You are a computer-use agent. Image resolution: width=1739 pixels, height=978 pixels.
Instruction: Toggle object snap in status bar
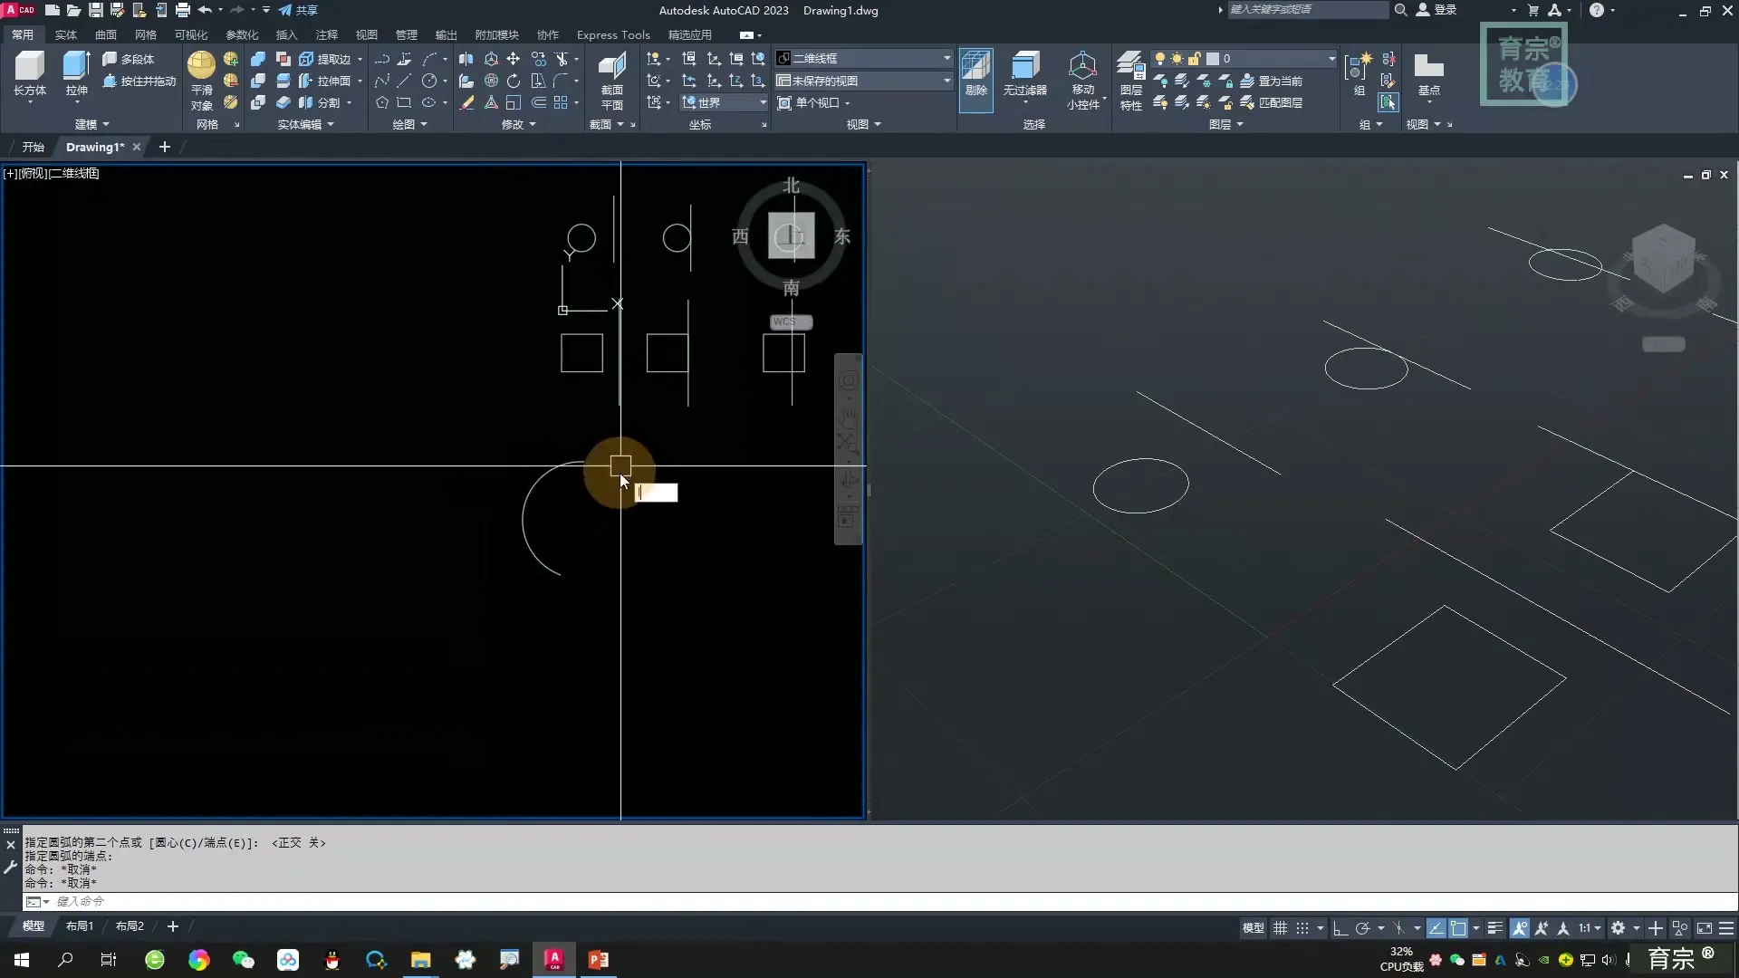1458,928
